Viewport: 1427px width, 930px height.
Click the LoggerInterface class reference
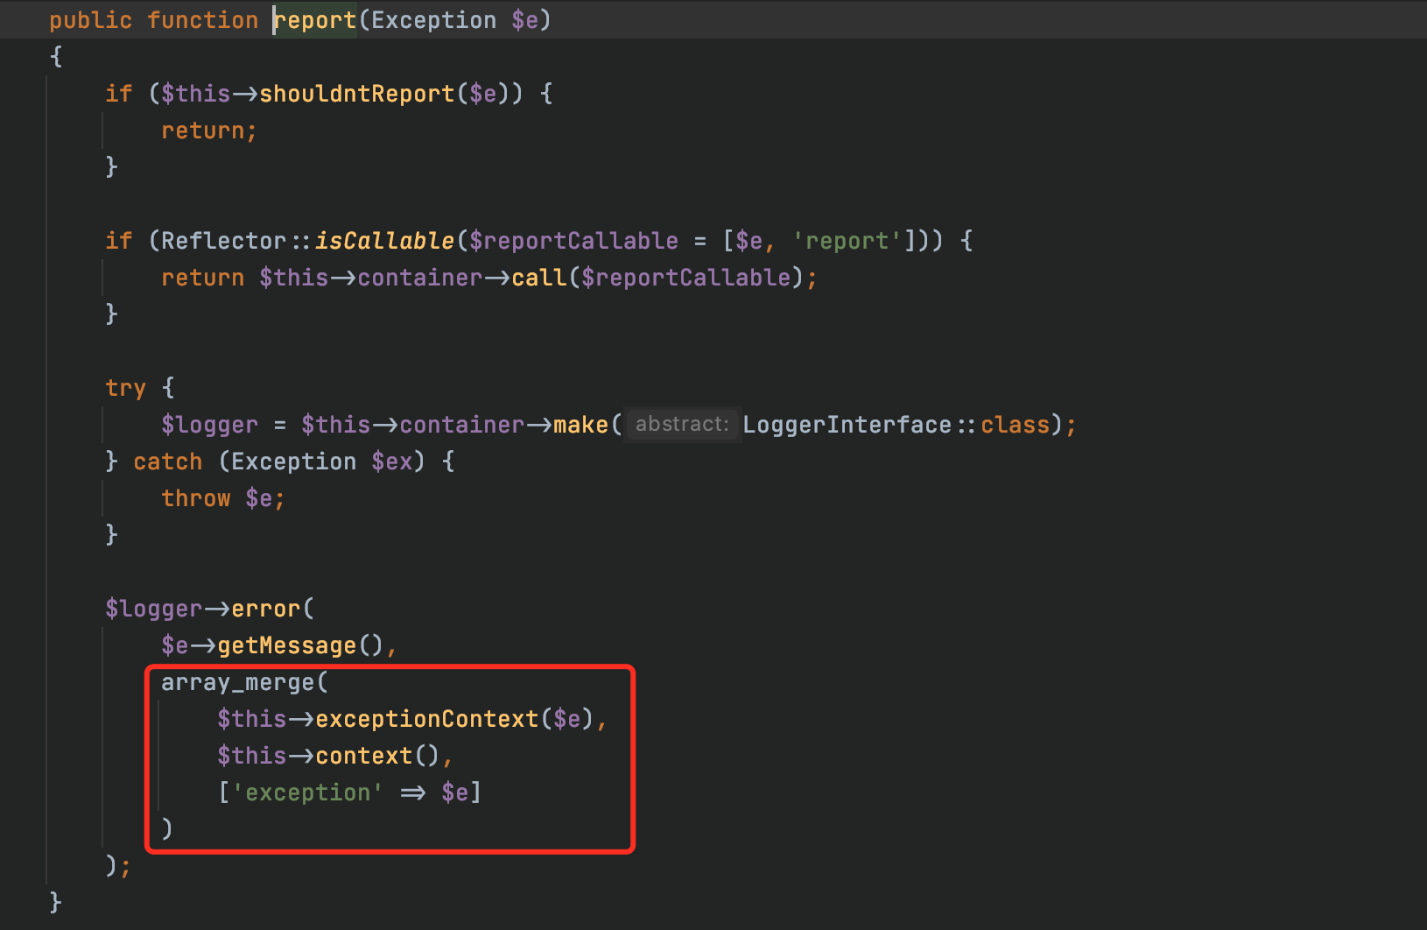847,425
